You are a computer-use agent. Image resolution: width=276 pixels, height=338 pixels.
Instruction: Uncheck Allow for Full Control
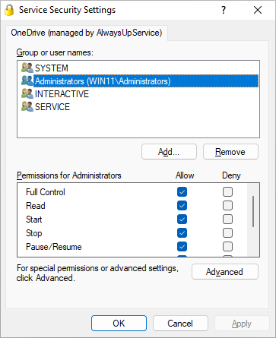coord(182,191)
